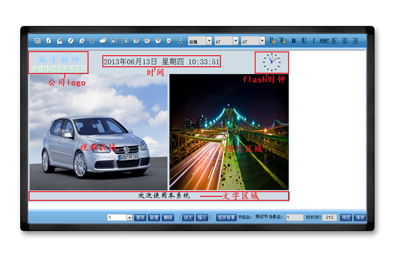Toggle ABC strikethrough formatting
The height and width of the screenshot is (261, 400).
(324, 41)
